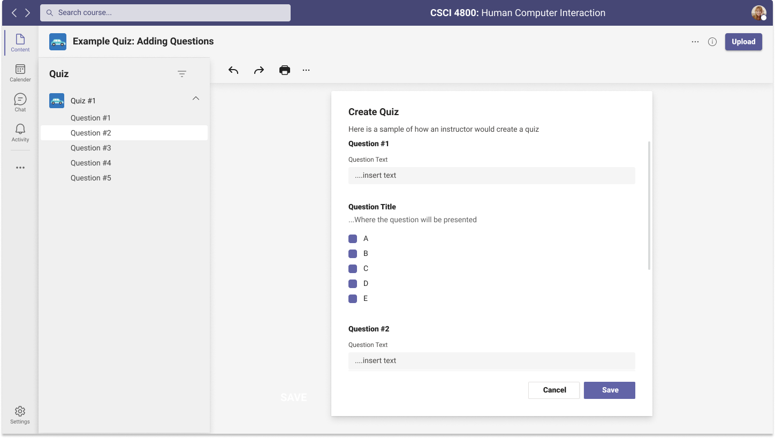Toggle answer option C checkbox

[x=353, y=269]
